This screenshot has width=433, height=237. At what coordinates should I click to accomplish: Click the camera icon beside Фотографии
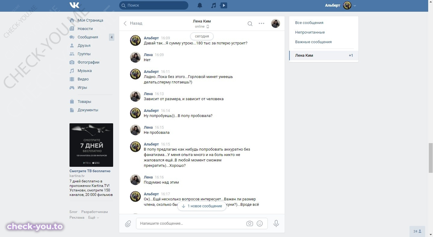(72, 62)
